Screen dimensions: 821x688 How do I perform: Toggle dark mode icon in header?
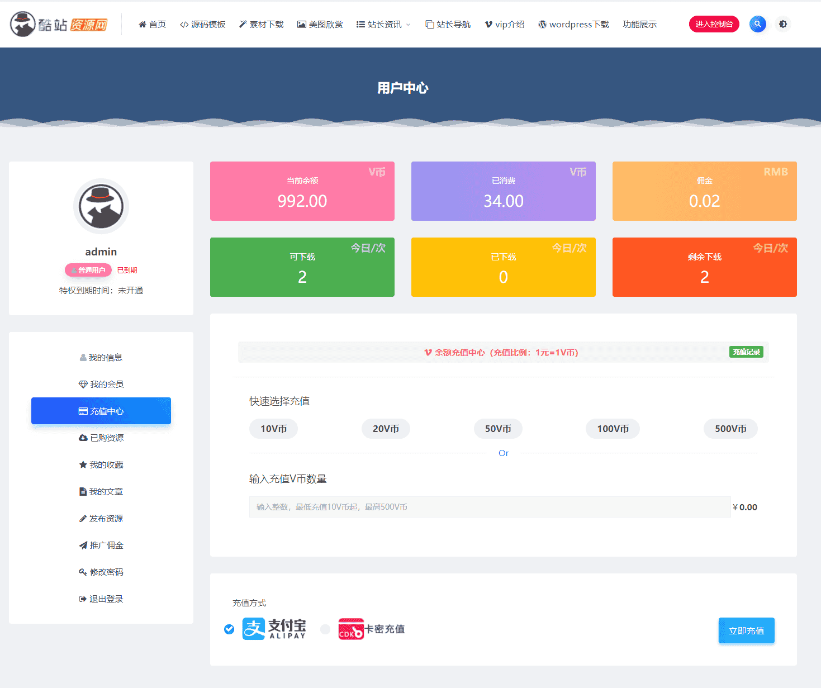tap(783, 24)
